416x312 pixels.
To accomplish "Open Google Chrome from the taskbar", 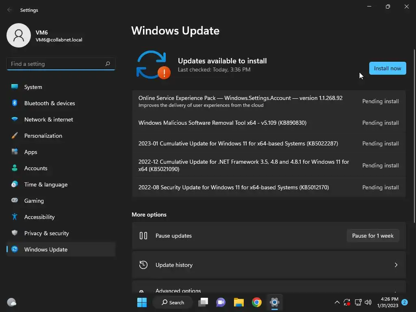I will [x=257, y=302].
